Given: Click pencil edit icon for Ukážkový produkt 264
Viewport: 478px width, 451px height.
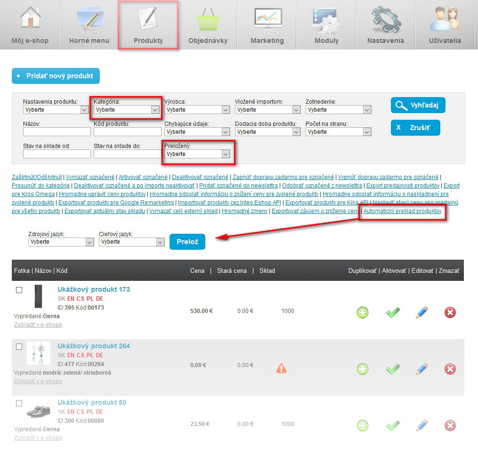Looking at the screenshot, I should [422, 369].
